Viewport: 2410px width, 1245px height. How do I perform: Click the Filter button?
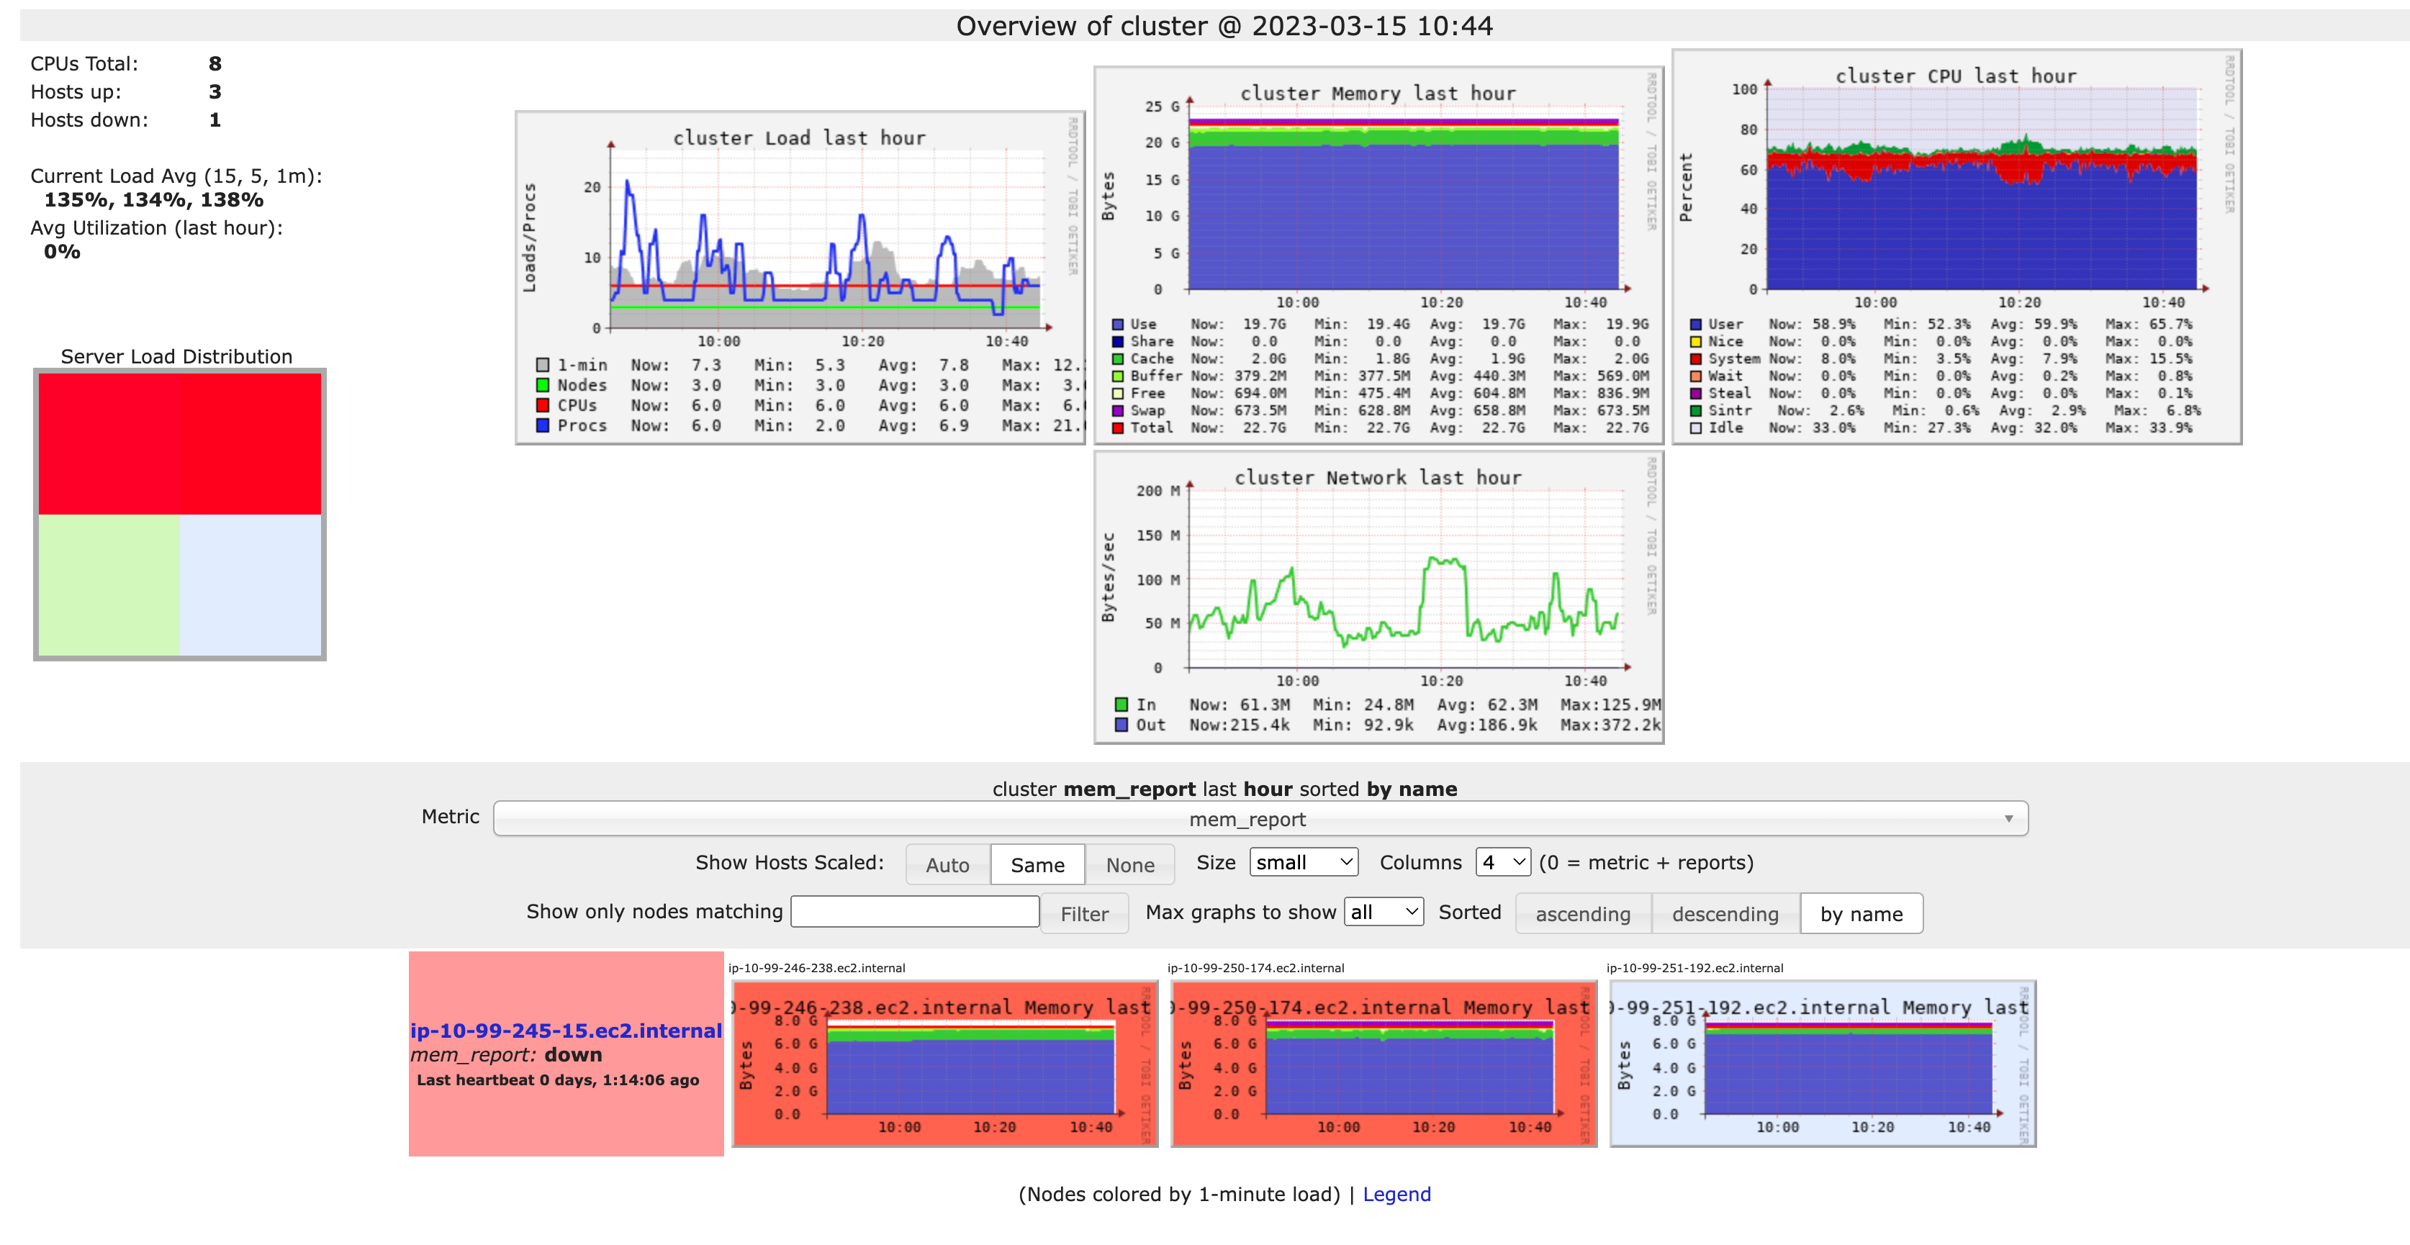[1083, 913]
